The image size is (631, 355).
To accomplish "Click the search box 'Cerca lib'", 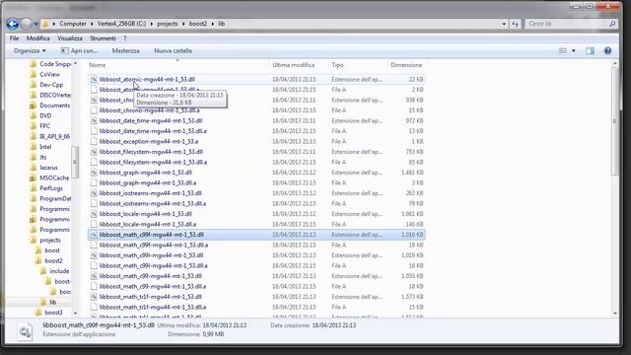I will (x=567, y=24).
